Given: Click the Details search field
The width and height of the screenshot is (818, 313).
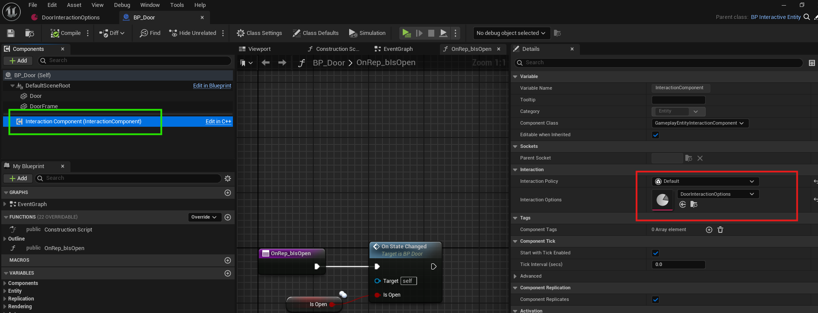Looking at the screenshot, I should pos(658,63).
